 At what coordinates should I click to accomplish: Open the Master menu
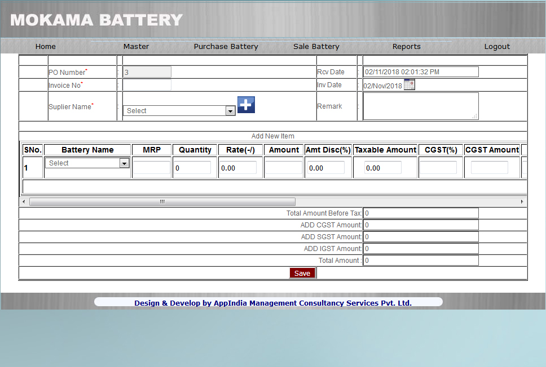tap(136, 47)
